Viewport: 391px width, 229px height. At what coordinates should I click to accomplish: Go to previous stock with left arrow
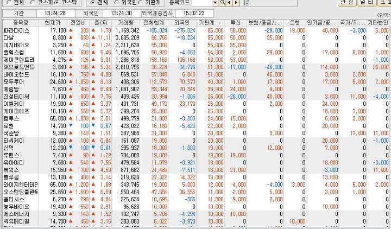click(229, 3)
